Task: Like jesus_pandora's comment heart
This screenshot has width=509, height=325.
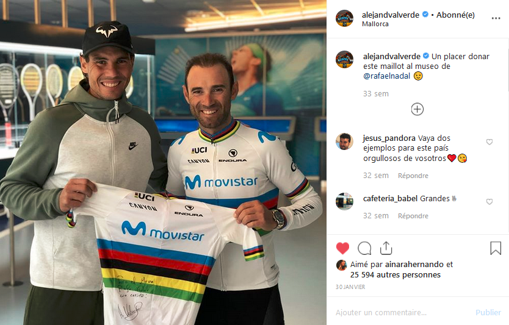Action: tap(489, 141)
